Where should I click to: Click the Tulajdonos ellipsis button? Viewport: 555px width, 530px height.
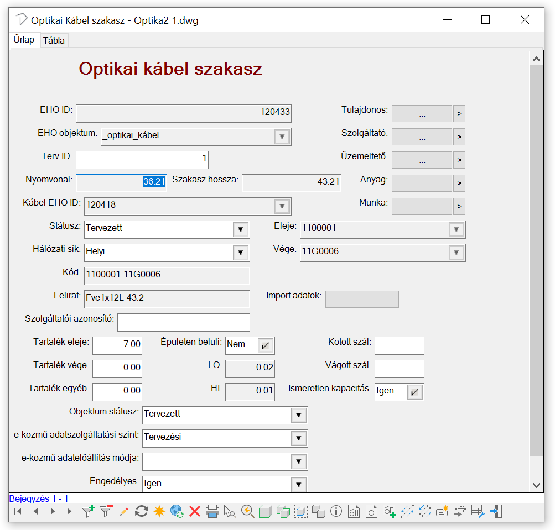(x=422, y=113)
